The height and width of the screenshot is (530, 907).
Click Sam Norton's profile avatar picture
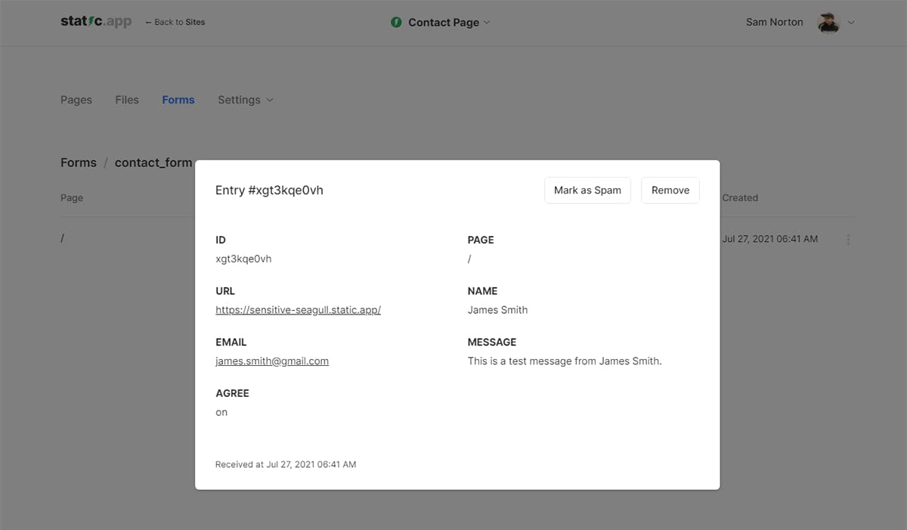point(829,23)
